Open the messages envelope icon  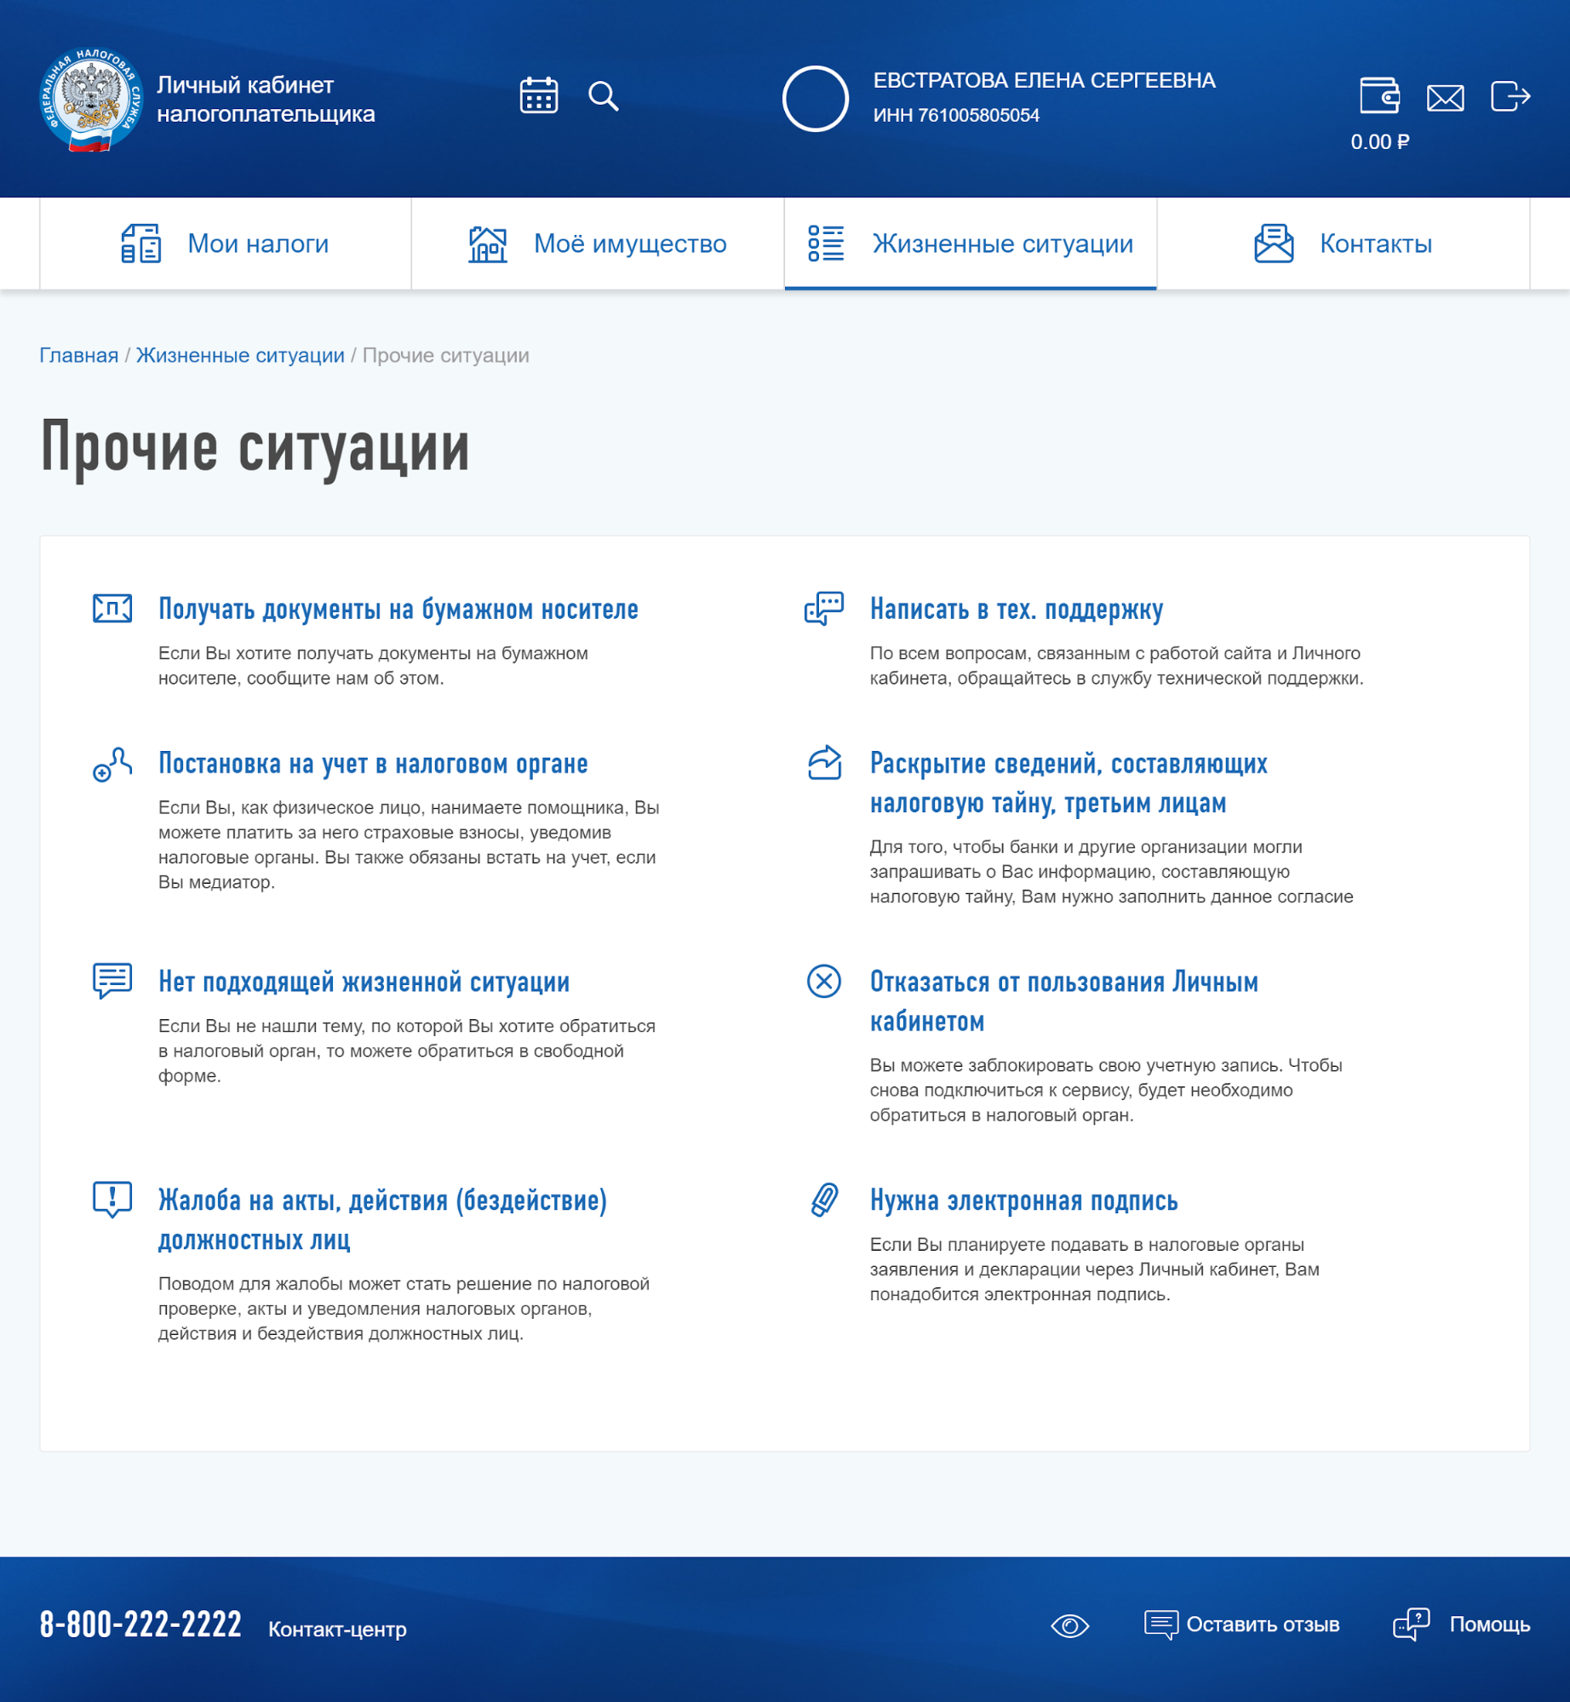pyautogui.click(x=1445, y=98)
